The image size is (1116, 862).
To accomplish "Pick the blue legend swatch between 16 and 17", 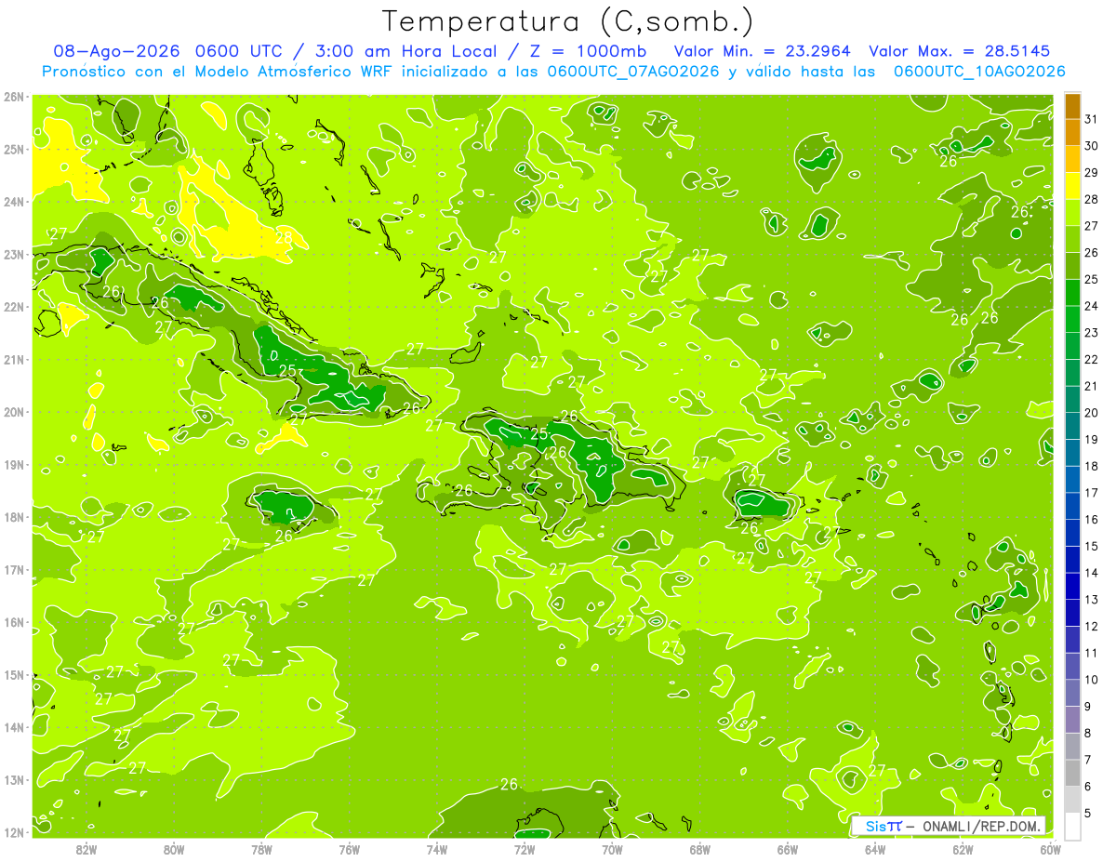I will click(1072, 506).
